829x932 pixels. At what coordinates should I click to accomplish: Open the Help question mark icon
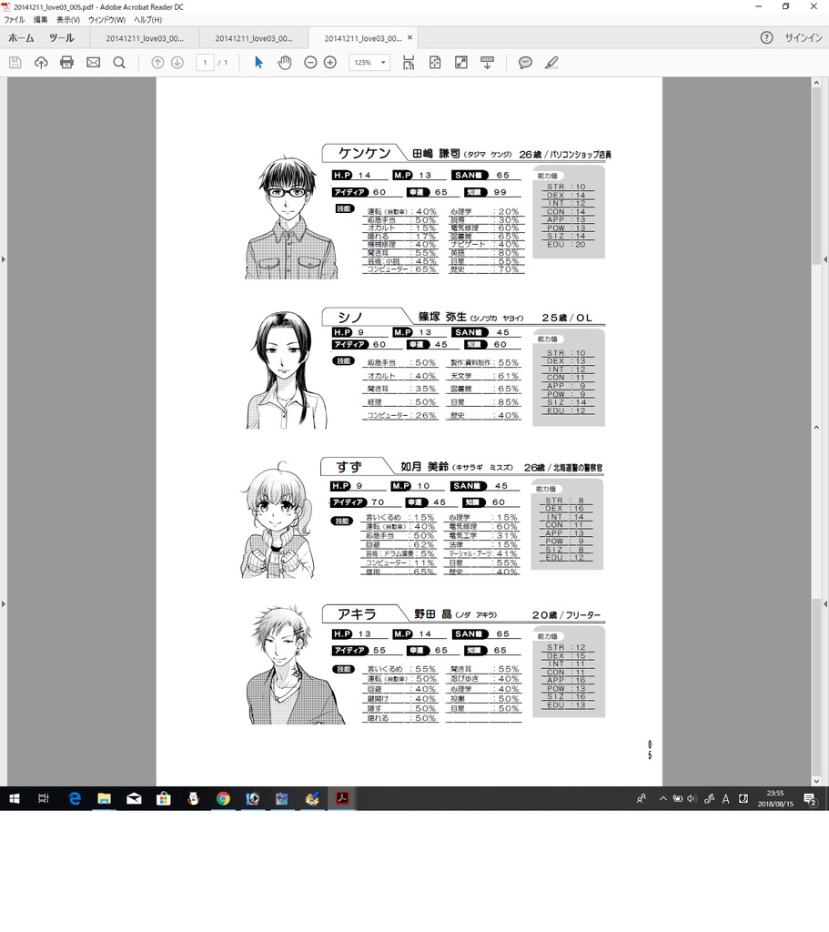(766, 37)
